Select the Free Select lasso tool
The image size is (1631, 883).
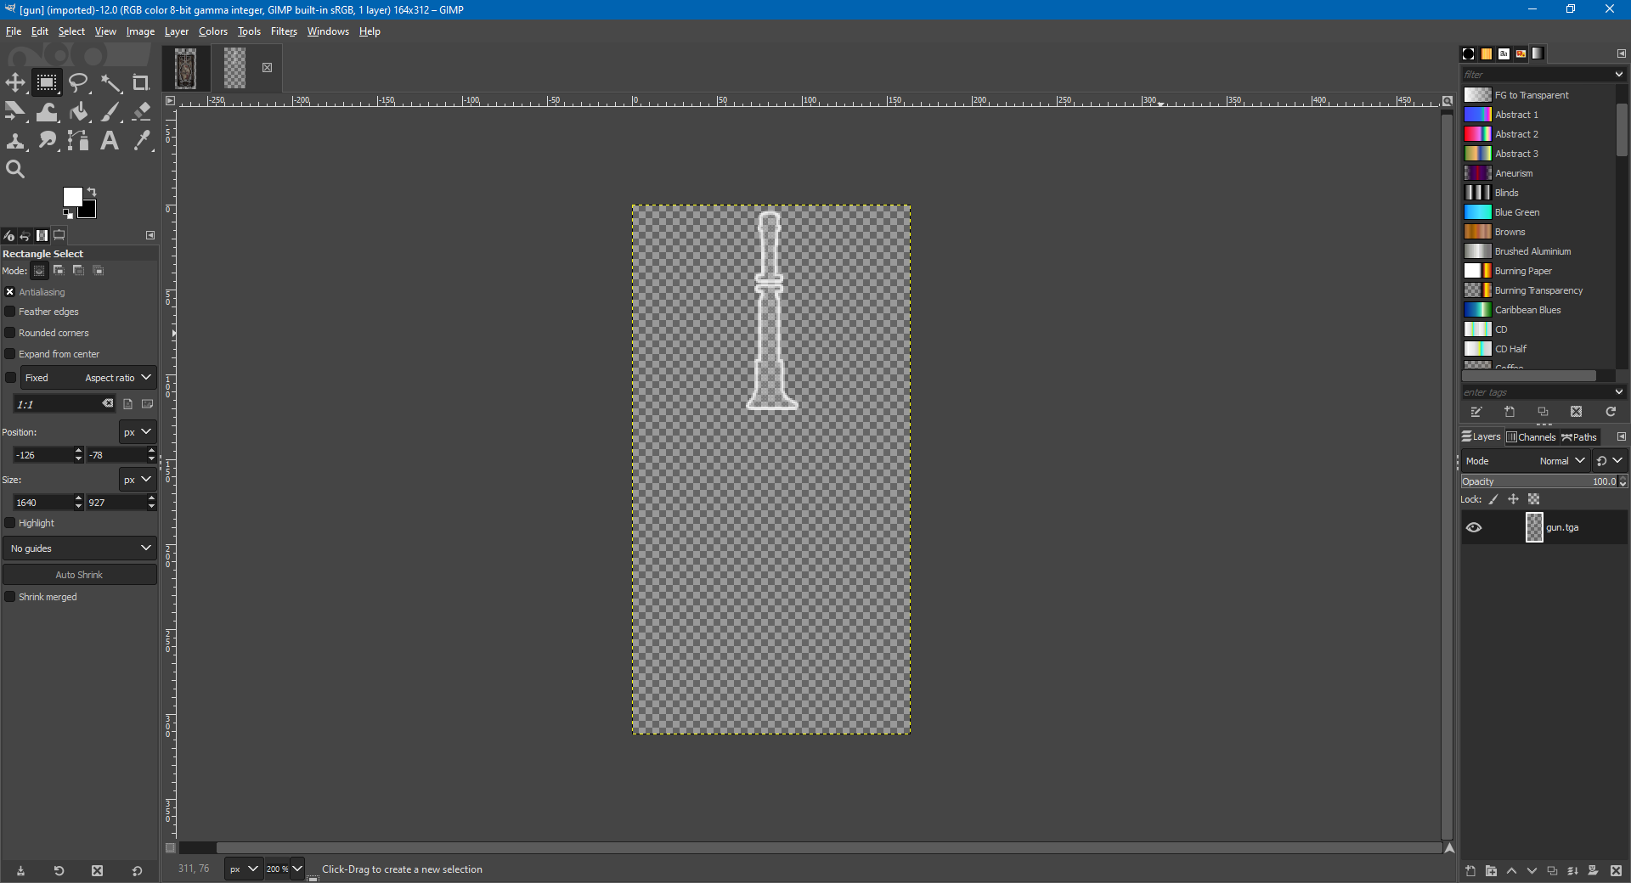pos(78,82)
